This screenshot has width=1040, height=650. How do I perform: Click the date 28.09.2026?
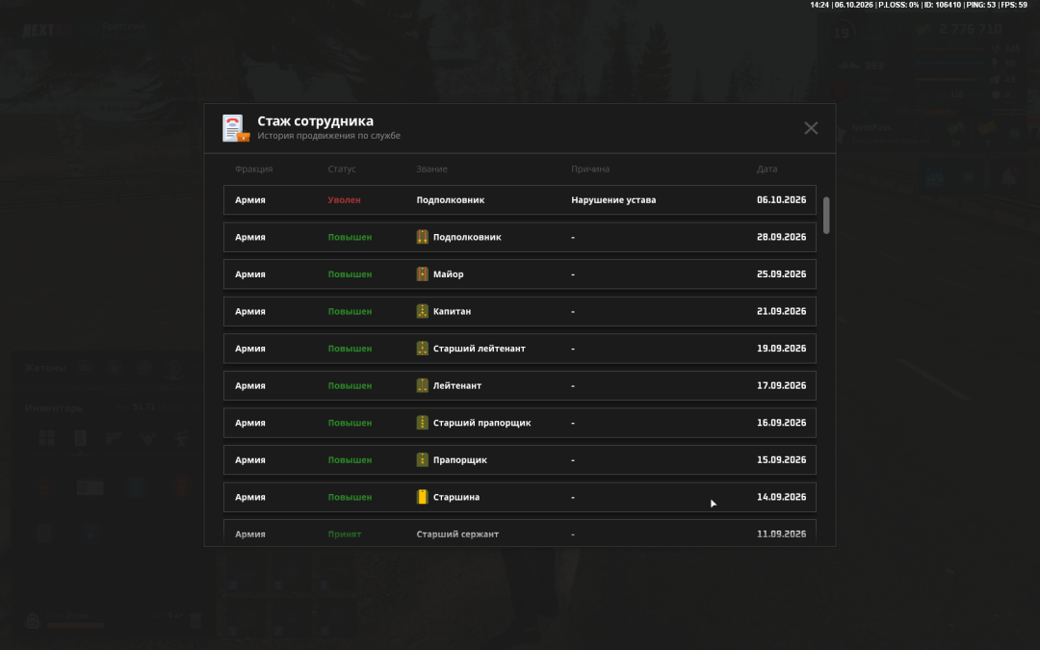pyautogui.click(x=781, y=237)
